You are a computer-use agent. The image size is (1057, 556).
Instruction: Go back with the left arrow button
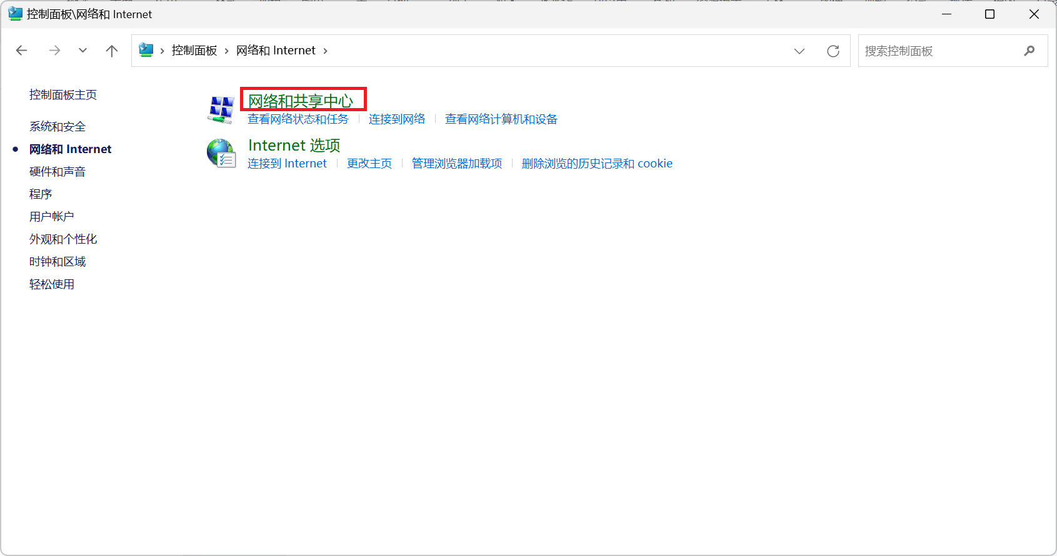click(22, 51)
